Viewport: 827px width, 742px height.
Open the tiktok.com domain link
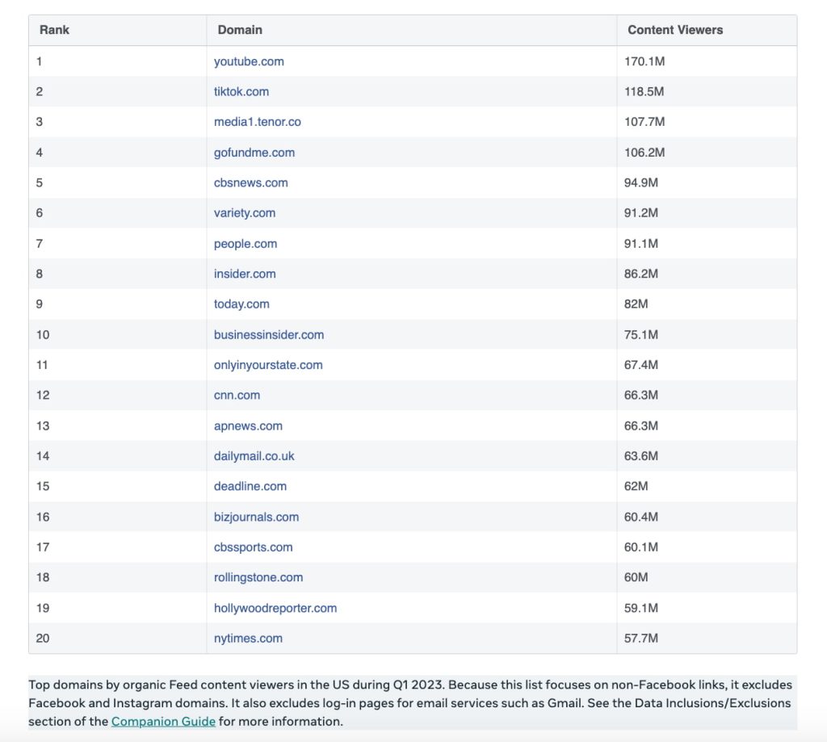click(x=241, y=92)
